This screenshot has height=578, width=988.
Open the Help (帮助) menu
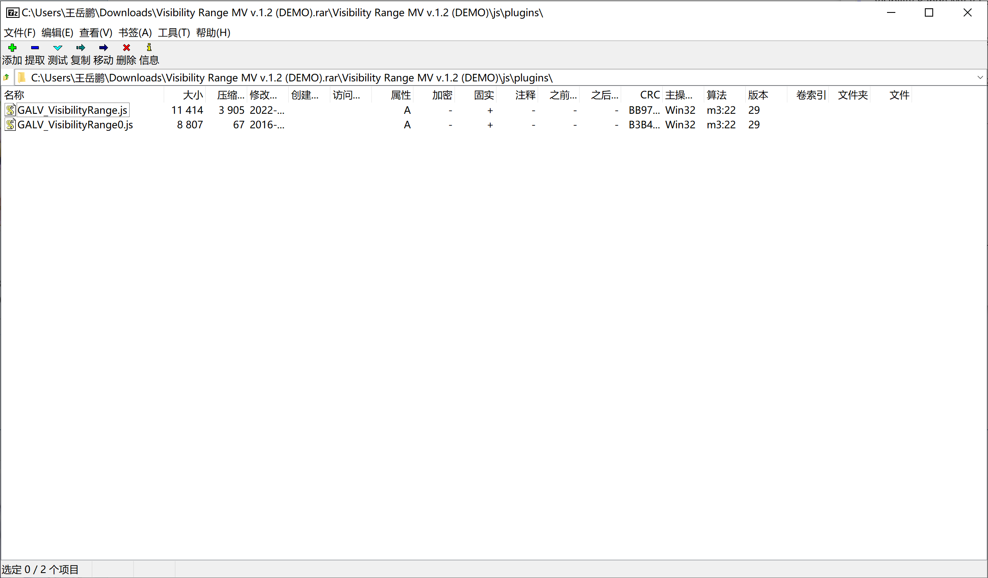[x=213, y=33]
